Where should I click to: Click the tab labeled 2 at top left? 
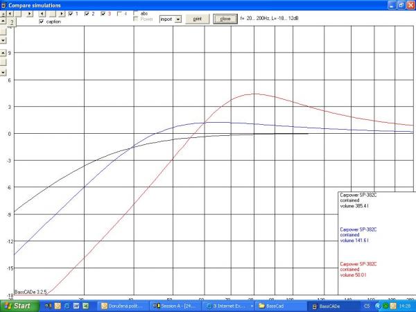point(12,22)
